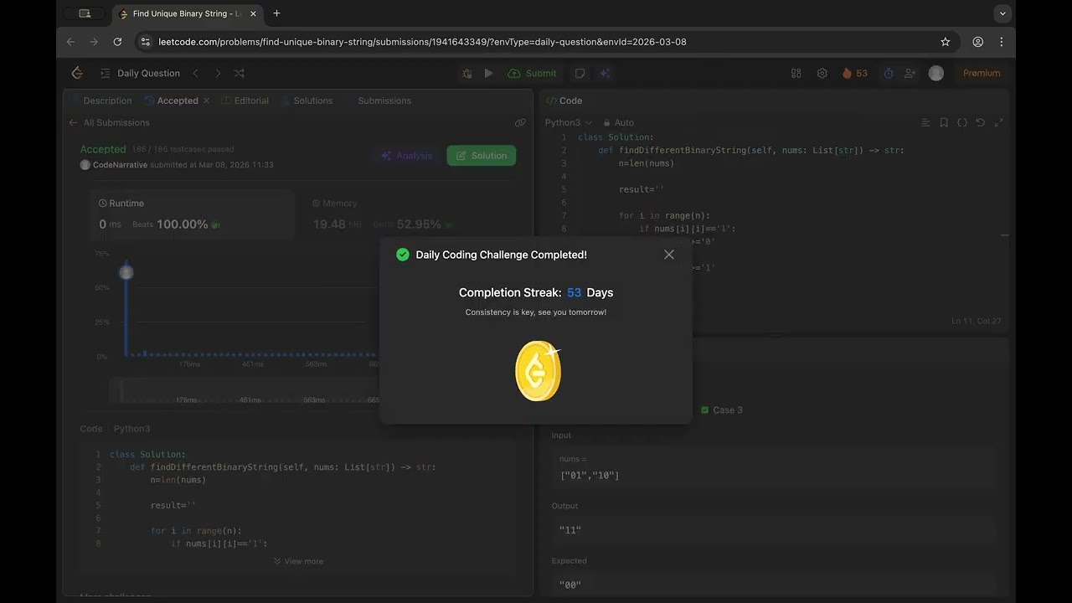The width and height of the screenshot is (1072, 603).
Task: Toggle the Auto lock setting
Action: tap(619, 122)
